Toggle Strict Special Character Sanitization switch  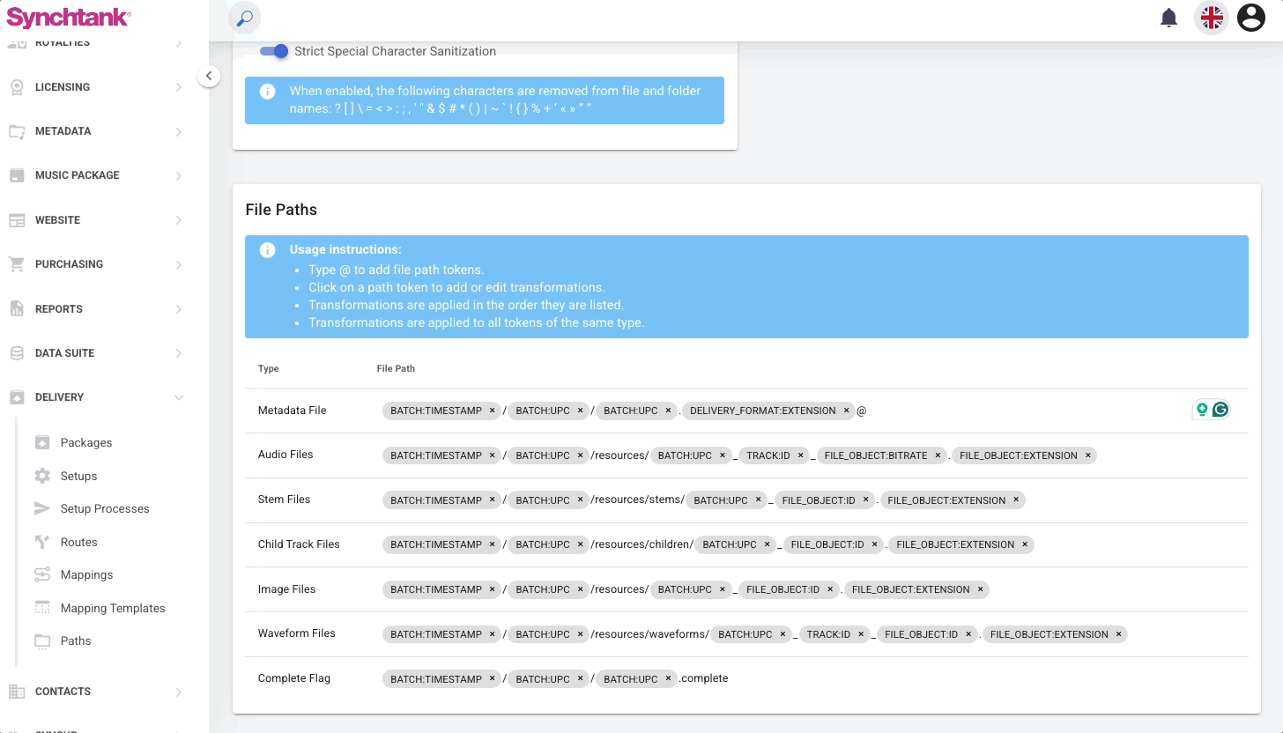(274, 51)
